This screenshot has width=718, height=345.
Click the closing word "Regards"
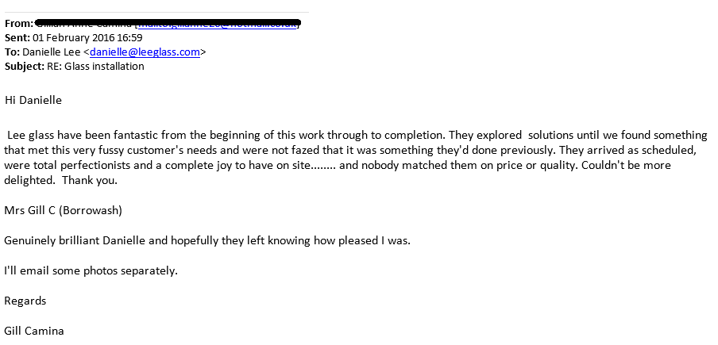tap(25, 301)
